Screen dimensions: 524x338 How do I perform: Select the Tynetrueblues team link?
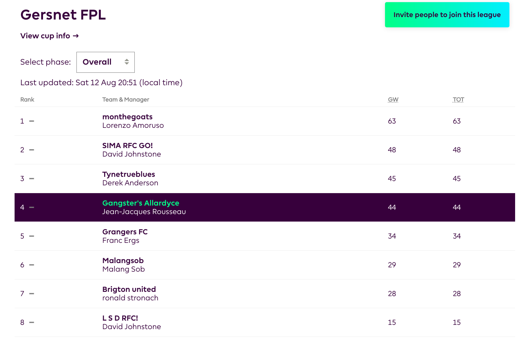[x=128, y=174]
